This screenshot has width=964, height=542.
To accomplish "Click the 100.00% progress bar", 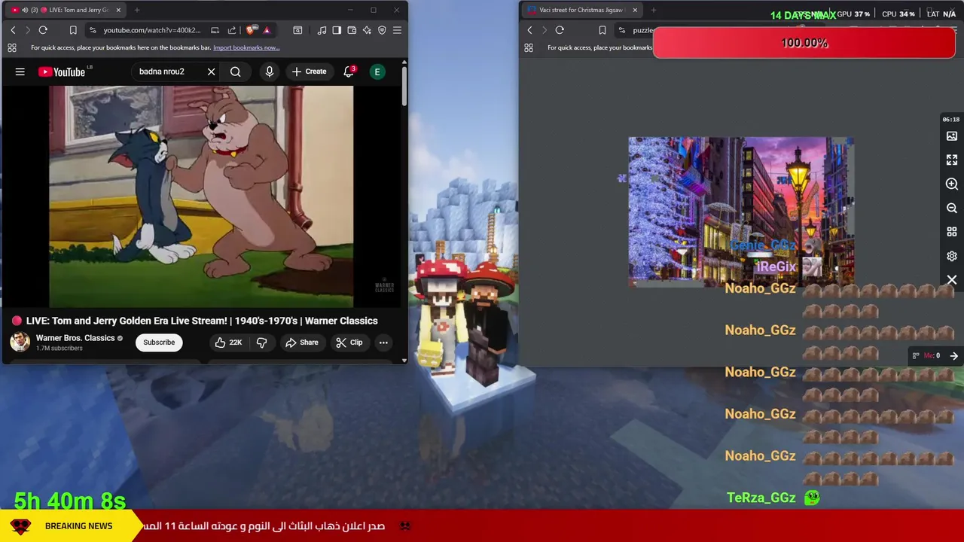I will pyautogui.click(x=804, y=43).
